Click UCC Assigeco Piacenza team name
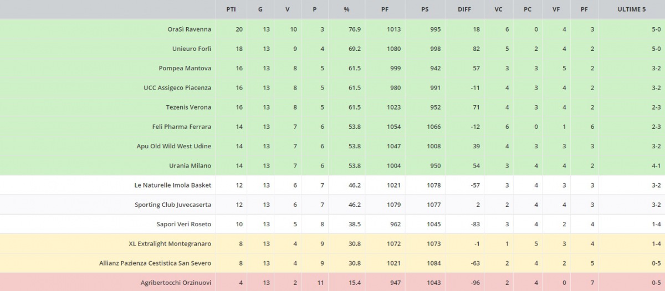This screenshot has width=665, height=291. (177, 87)
